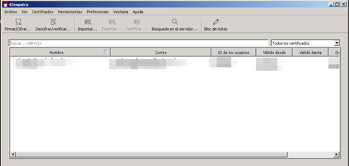Click the Kleopatra app icon in title bar
The image size is (349, 166).
point(5,4)
